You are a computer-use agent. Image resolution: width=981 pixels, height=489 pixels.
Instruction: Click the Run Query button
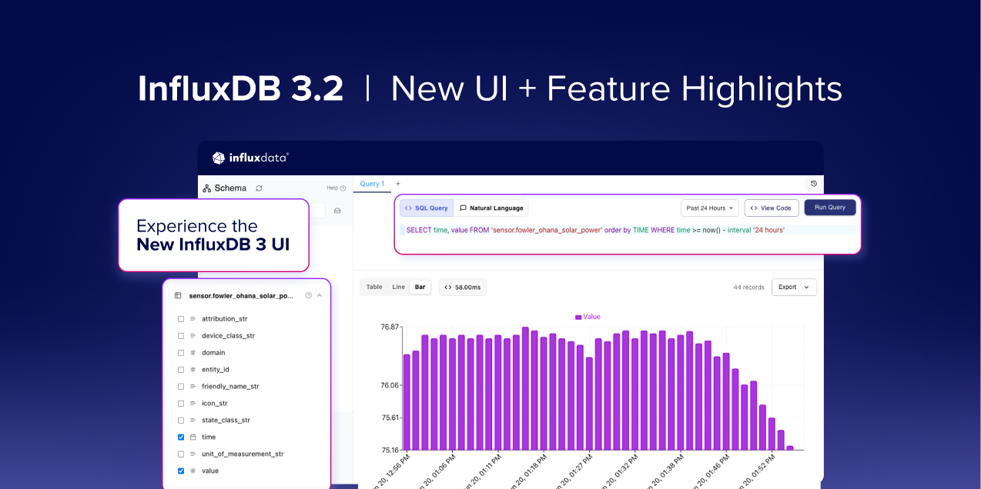pyautogui.click(x=830, y=208)
